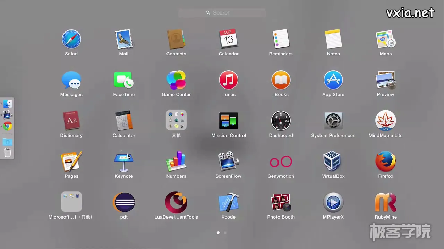Open the Numbers app

coord(176,162)
